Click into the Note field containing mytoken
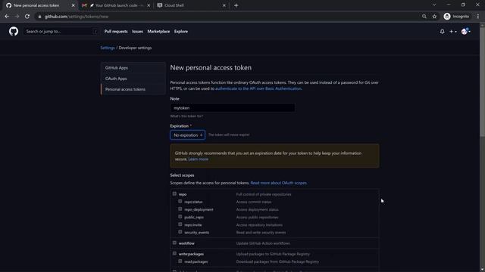Image resolution: width=485 pixels, height=272 pixels. click(233, 108)
